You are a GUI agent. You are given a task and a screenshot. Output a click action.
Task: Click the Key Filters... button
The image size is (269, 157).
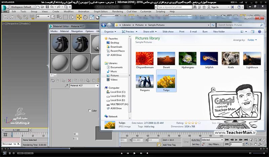click(215, 144)
